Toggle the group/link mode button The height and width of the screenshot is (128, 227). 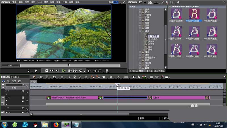coord(14,81)
